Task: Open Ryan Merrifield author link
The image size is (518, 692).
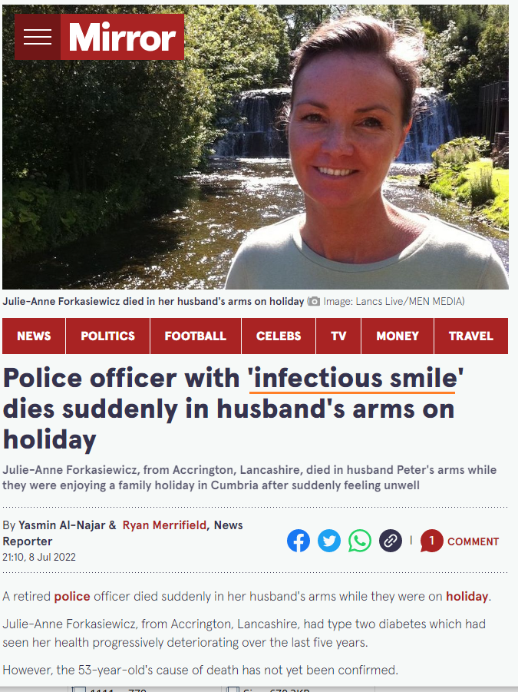Action: (164, 525)
